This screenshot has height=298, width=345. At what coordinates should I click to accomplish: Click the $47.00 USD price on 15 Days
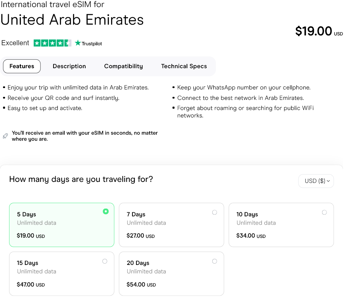(x=31, y=285)
